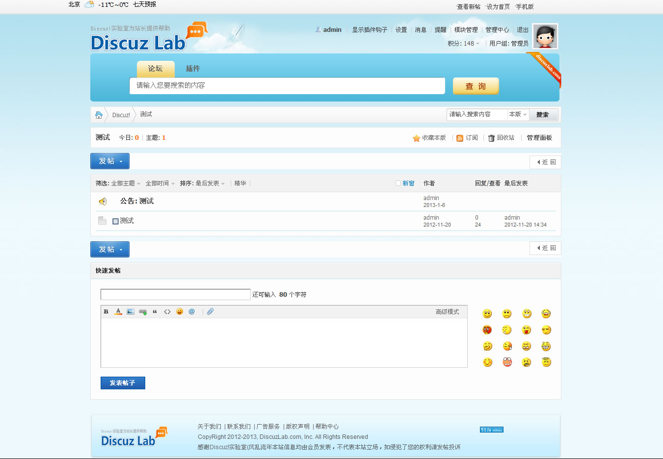Click the home icon in the breadcrumb
The height and width of the screenshot is (459, 663).
pos(99,115)
